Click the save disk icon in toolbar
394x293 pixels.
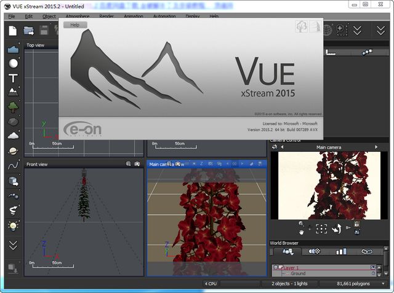click(x=44, y=30)
